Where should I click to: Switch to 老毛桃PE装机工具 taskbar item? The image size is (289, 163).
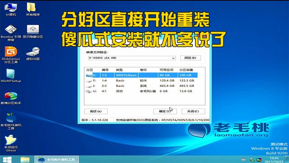point(56,159)
